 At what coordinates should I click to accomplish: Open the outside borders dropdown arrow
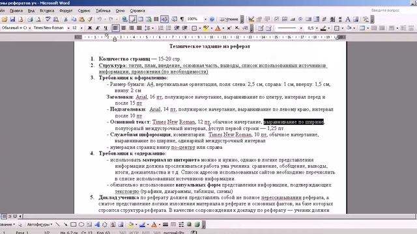point(200,28)
